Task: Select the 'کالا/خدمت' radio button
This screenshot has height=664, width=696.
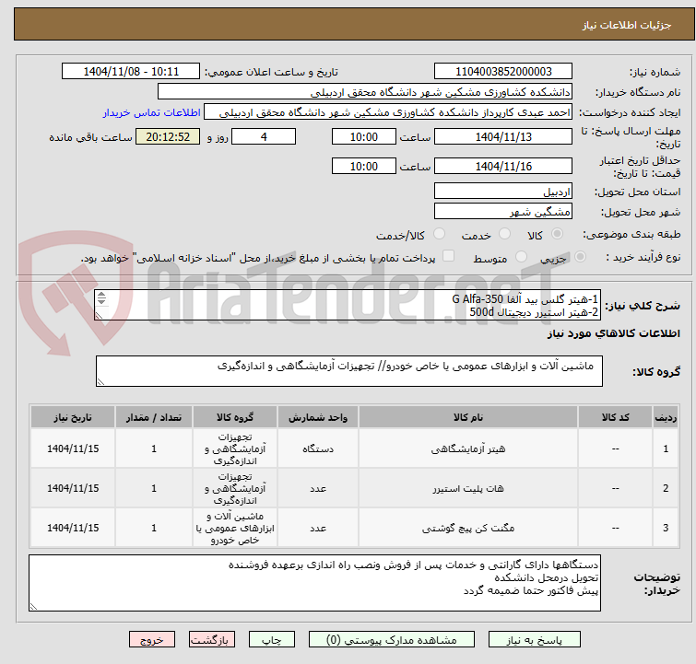Action: pyautogui.click(x=439, y=233)
